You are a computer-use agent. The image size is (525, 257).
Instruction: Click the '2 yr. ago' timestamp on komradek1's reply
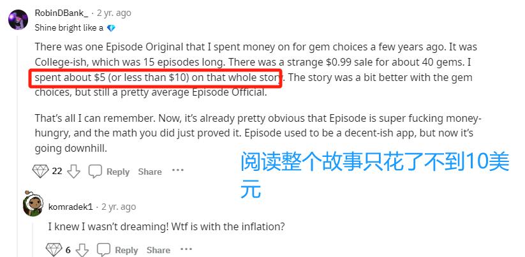click(x=119, y=207)
